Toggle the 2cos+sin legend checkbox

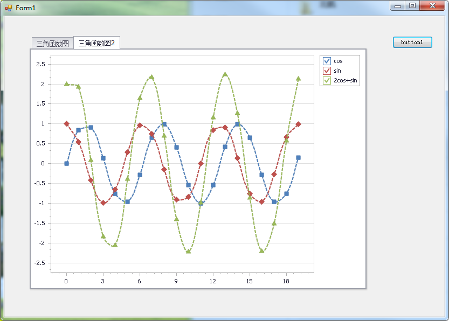(x=327, y=80)
